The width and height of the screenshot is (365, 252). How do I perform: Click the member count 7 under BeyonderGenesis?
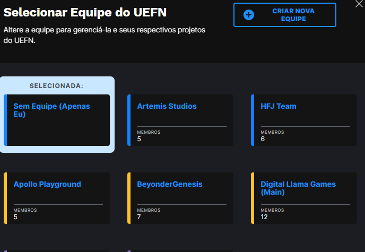pyautogui.click(x=139, y=217)
